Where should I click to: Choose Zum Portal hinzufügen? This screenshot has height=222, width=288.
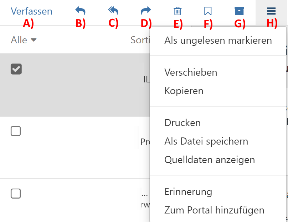(x=214, y=210)
